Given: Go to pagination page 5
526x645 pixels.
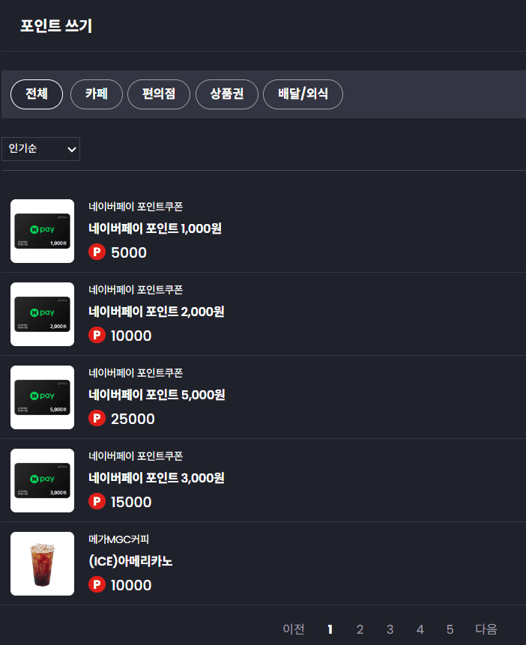Looking at the screenshot, I should pos(450,629).
